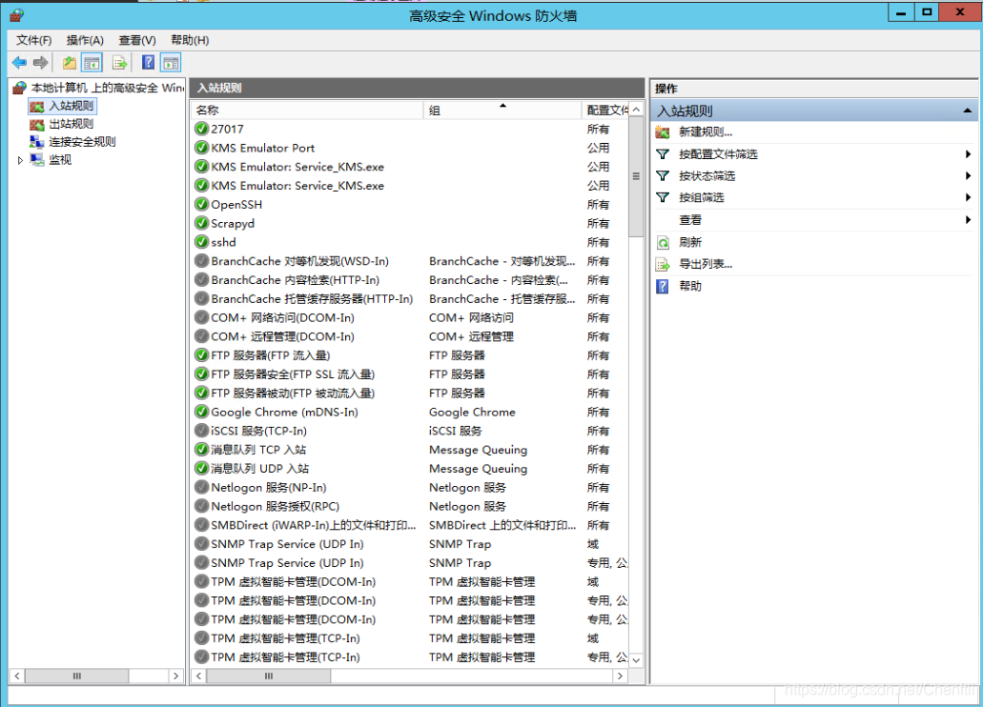Sort rules by 组 column header
This screenshot has height=707, width=983.
coord(502,111)
